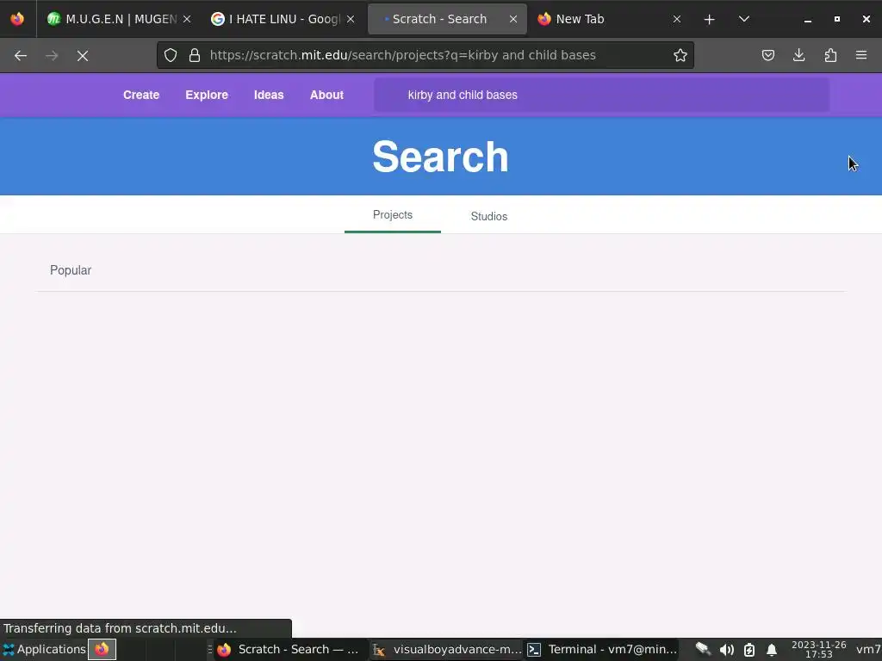Click Firefox icon at tab bar start

click(17, 19)
